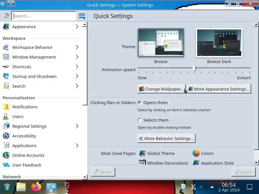
Task: Click the User Feedback icon
Action: pos(6,165)
